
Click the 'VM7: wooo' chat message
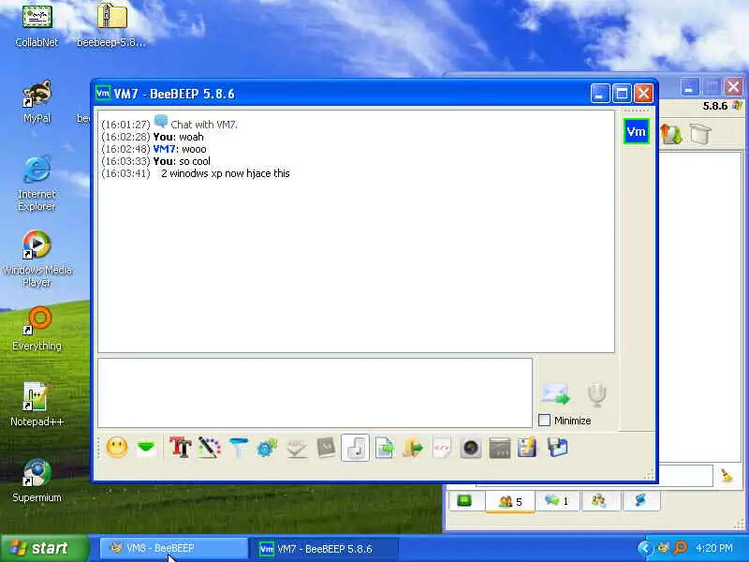coord(180,149)
